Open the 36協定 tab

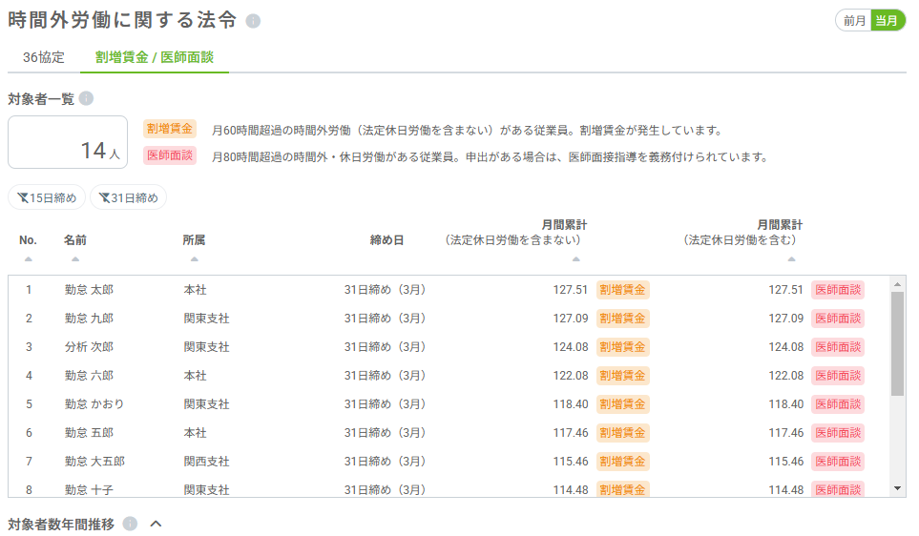point(44,57)
